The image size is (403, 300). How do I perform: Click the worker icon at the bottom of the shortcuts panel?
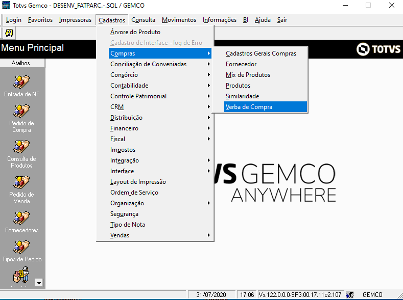click(x=21, y=275)
